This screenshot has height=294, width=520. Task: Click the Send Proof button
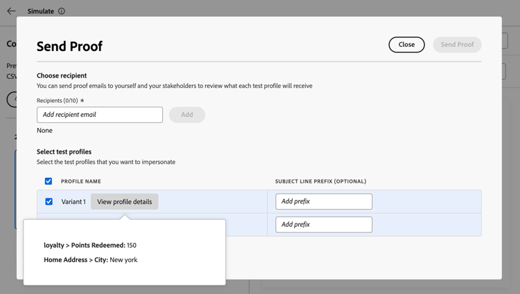(457, 45)
